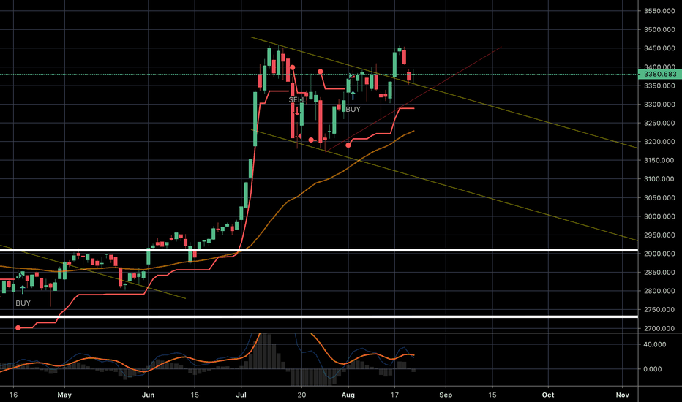Click the 40.000 indicator scale label
682x402 pixels.
click(655, 344)
